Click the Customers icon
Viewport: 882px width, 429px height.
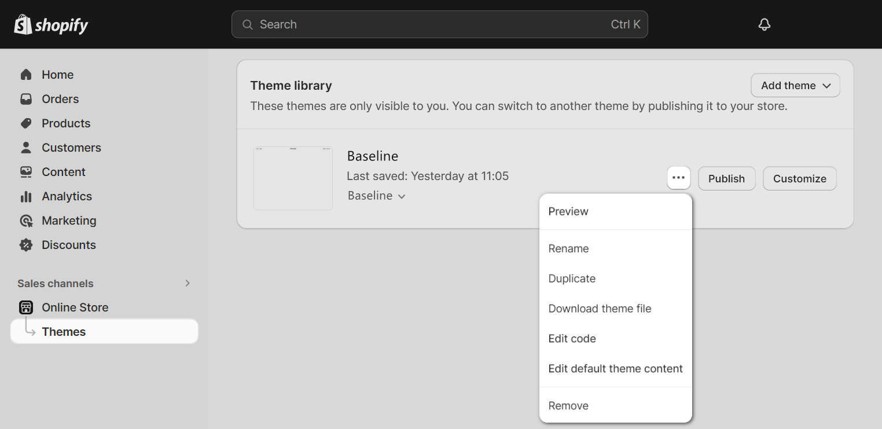(x=26, y=147)
